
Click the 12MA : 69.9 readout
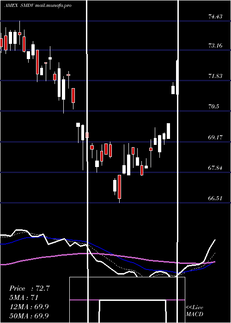point(29,306)
